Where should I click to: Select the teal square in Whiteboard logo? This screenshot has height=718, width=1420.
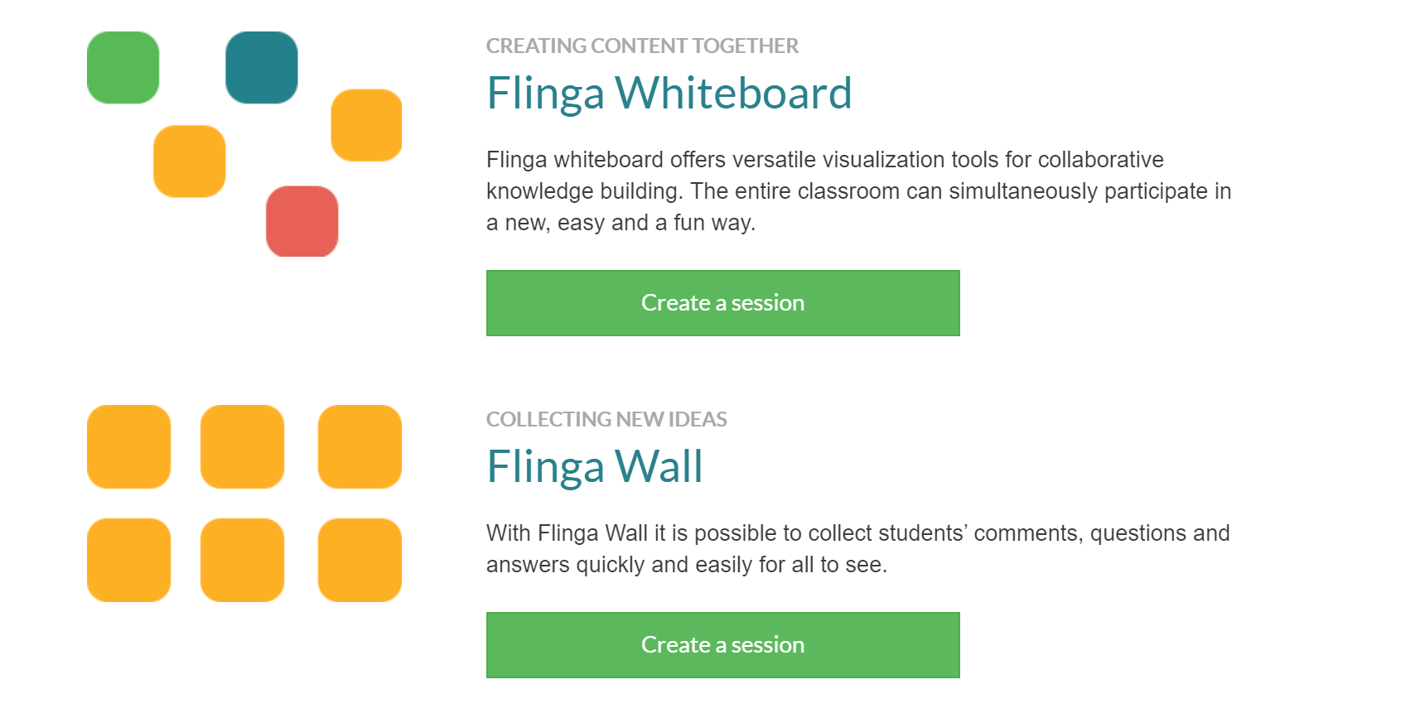pos(262,67)
